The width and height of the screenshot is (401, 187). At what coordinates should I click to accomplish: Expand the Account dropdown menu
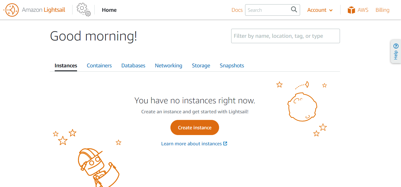coord(320,10)
